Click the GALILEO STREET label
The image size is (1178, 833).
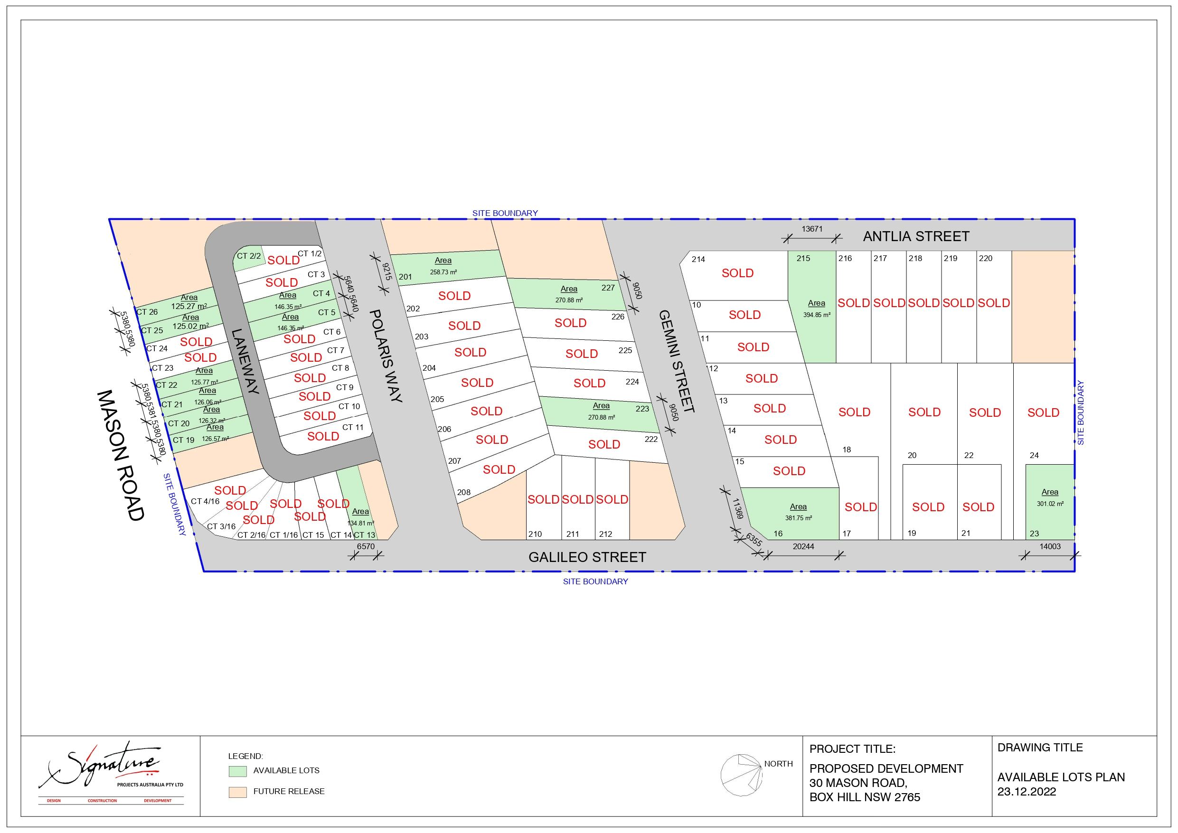587,557
